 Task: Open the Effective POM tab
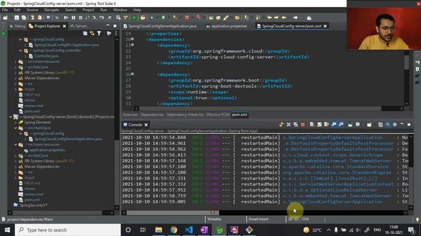pyautogui.click(x=218, y=115)
